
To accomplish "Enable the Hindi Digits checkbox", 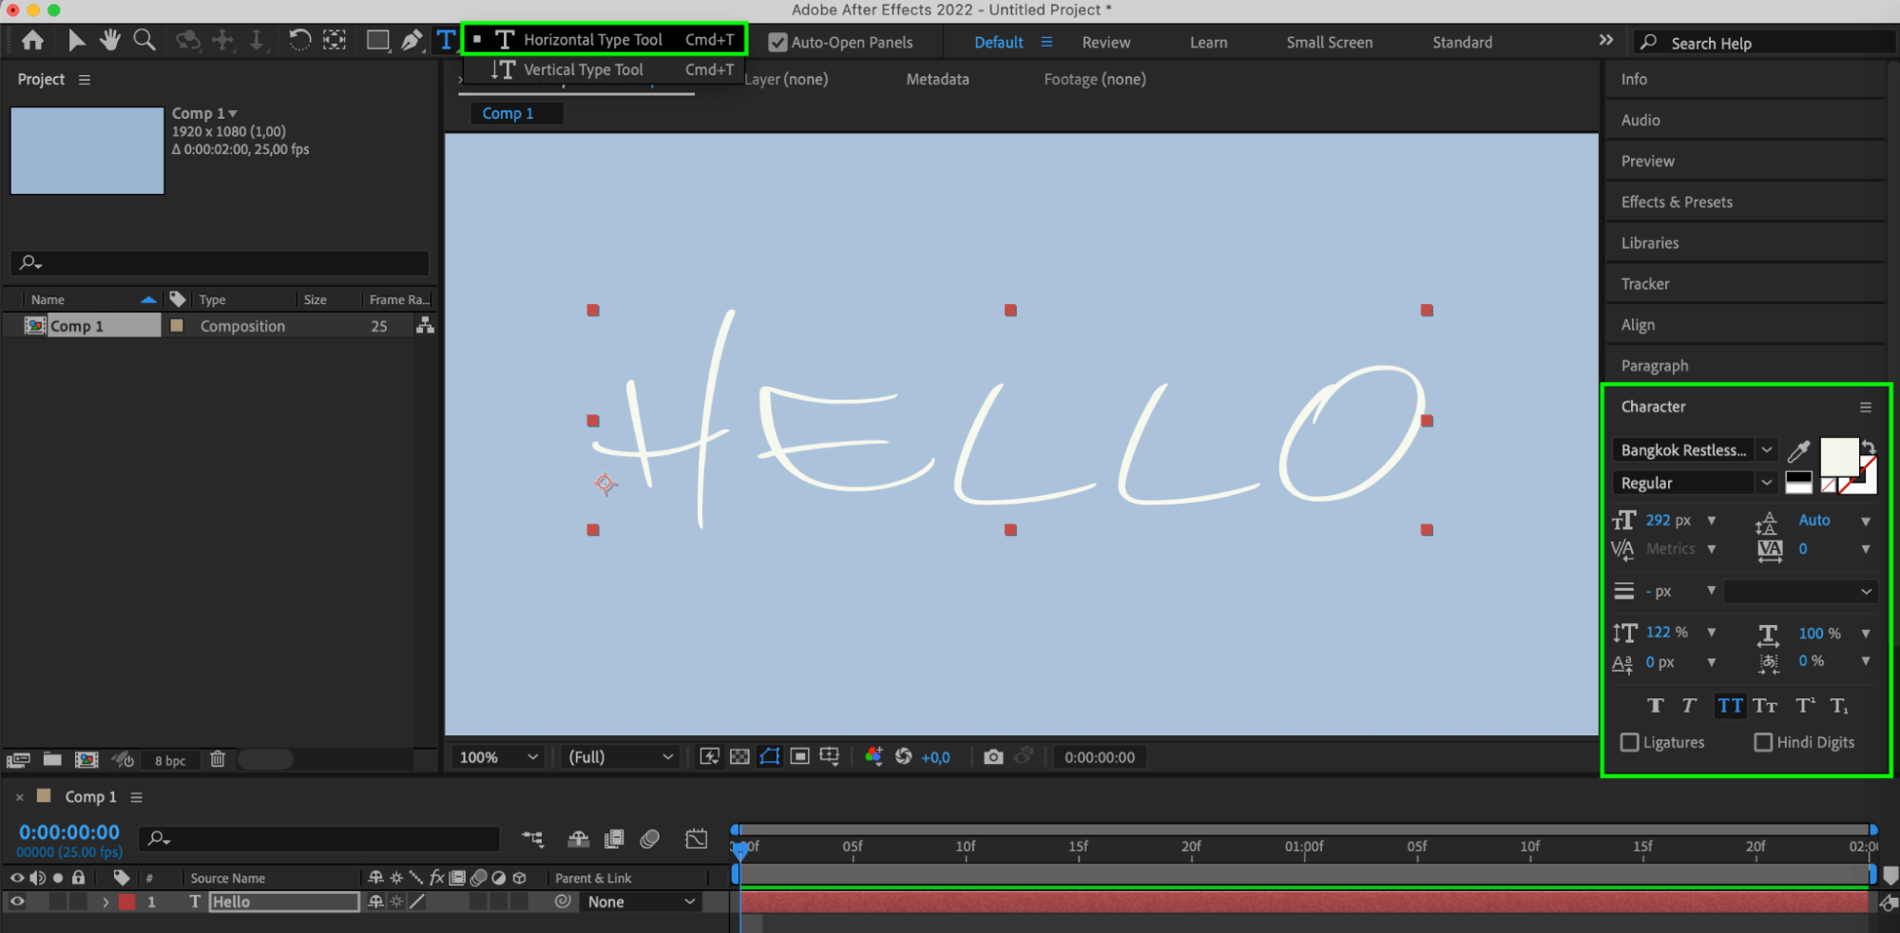I will (1763, 742).
